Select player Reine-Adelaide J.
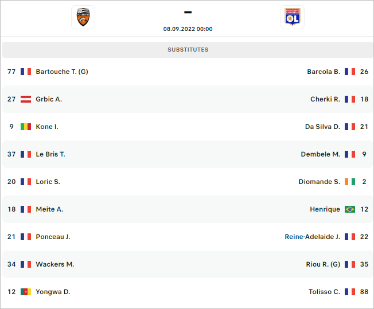Image resolution: width=374 pixels, height=309 pixels. [313, 237]
